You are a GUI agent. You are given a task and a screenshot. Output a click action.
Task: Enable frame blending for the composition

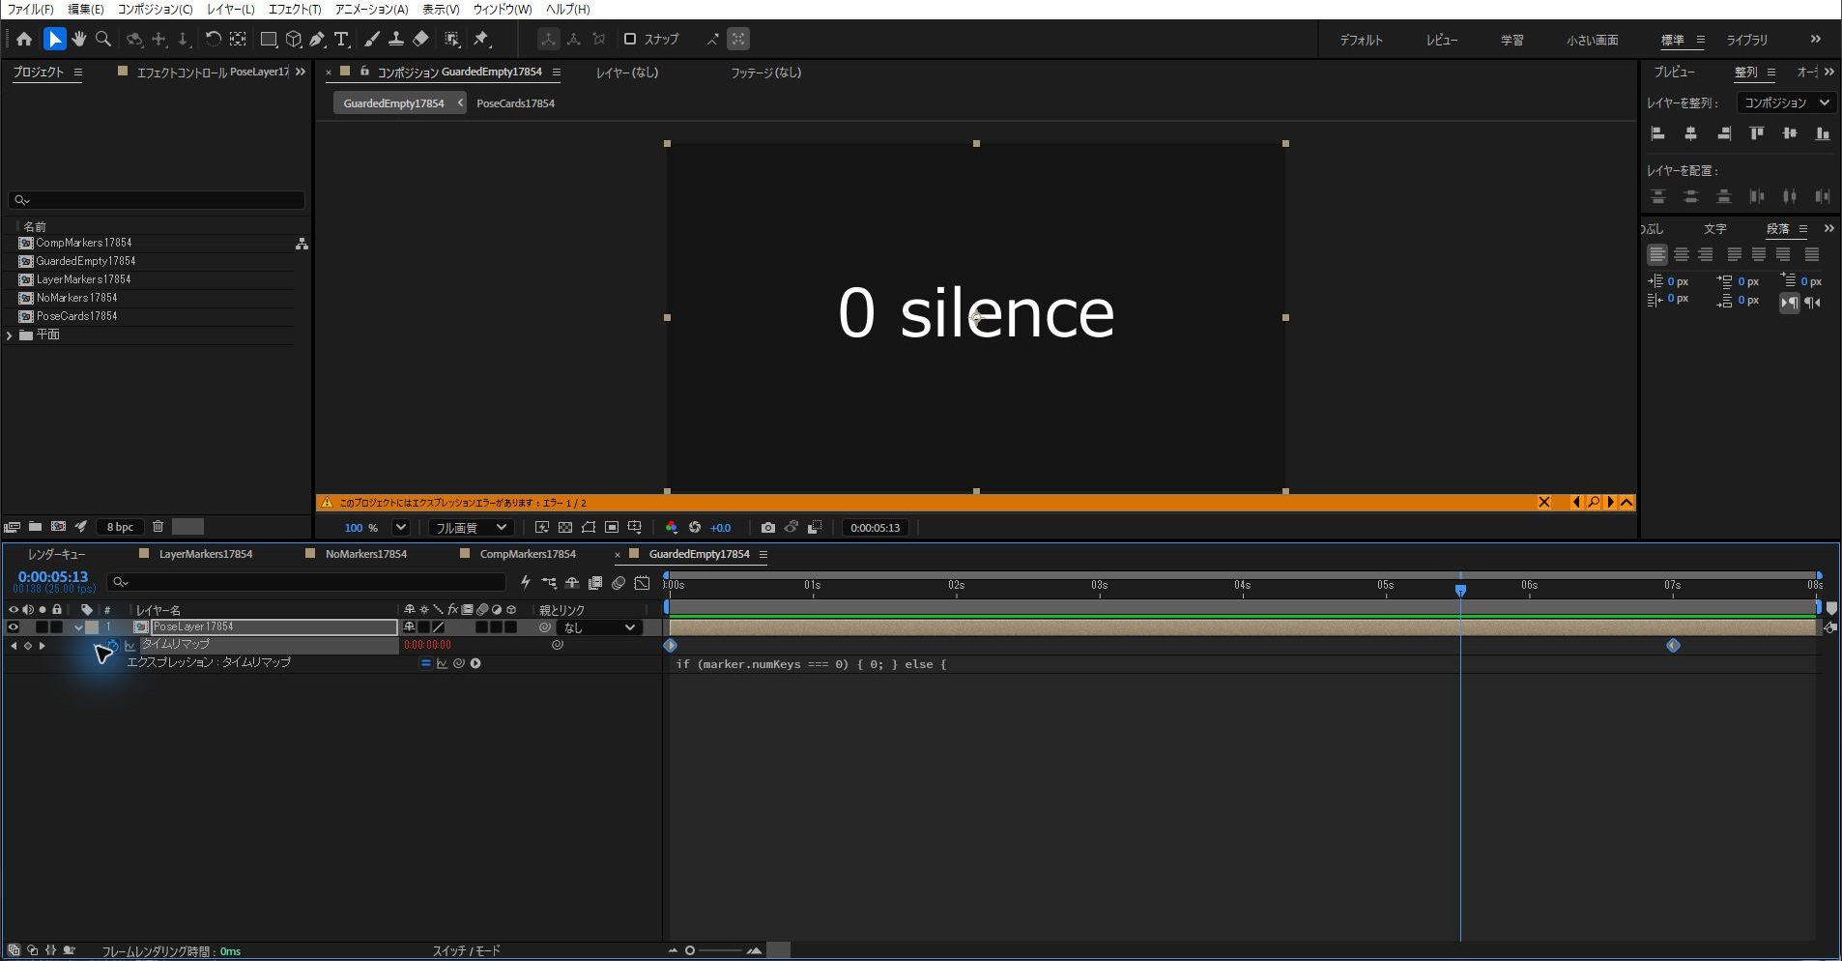(595, 582)
